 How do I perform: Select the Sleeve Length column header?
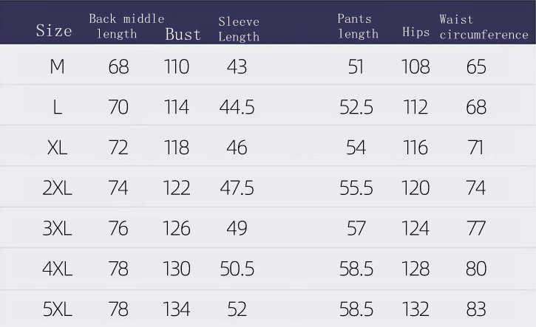click(x=239, y=29)
